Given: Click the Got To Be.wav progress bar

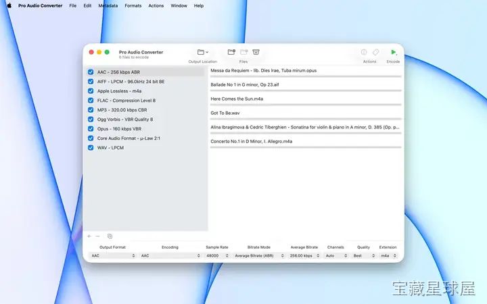Looking at the screenshot, I should (x=306, y=118).
